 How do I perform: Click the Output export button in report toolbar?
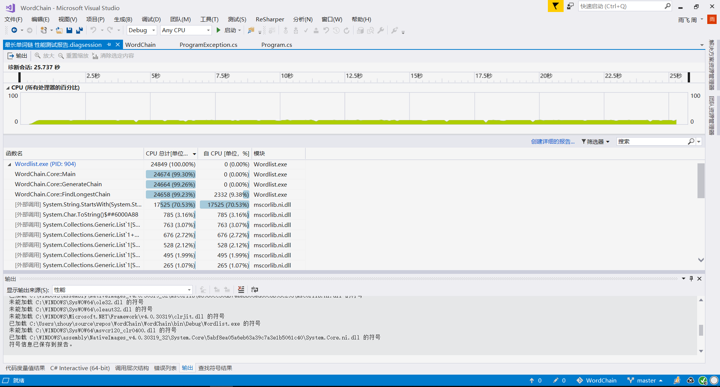click(18, 56)
